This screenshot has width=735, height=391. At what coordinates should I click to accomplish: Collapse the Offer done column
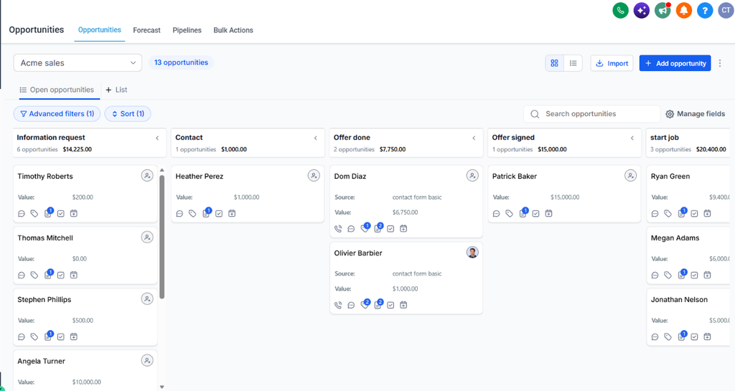tap(474, 138)
